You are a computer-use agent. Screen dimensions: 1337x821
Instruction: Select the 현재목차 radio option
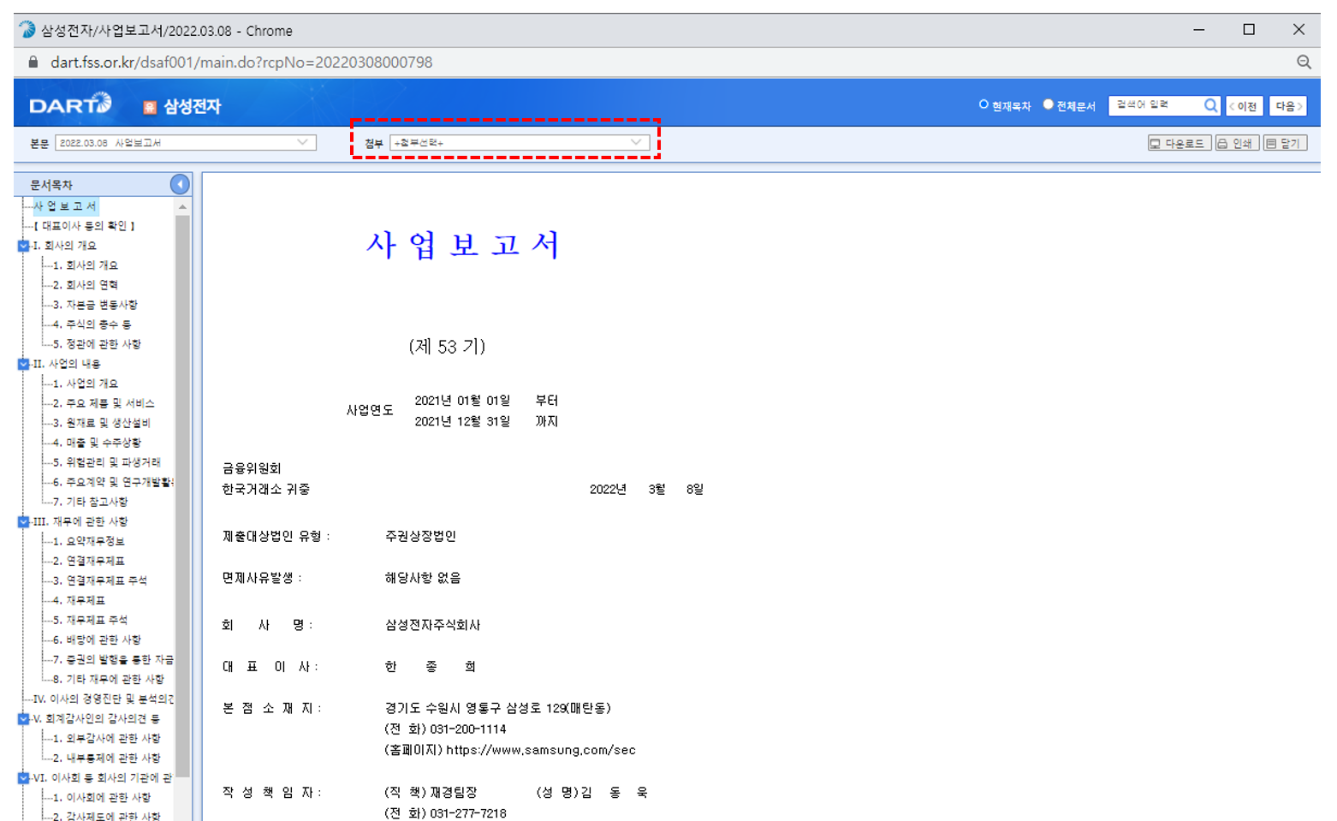983,104
